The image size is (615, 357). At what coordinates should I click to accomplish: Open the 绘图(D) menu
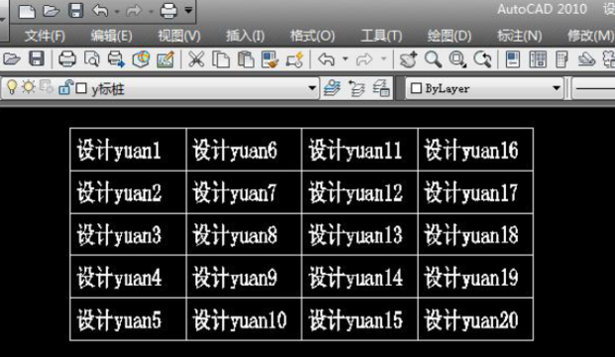click(x=449, y=36)
